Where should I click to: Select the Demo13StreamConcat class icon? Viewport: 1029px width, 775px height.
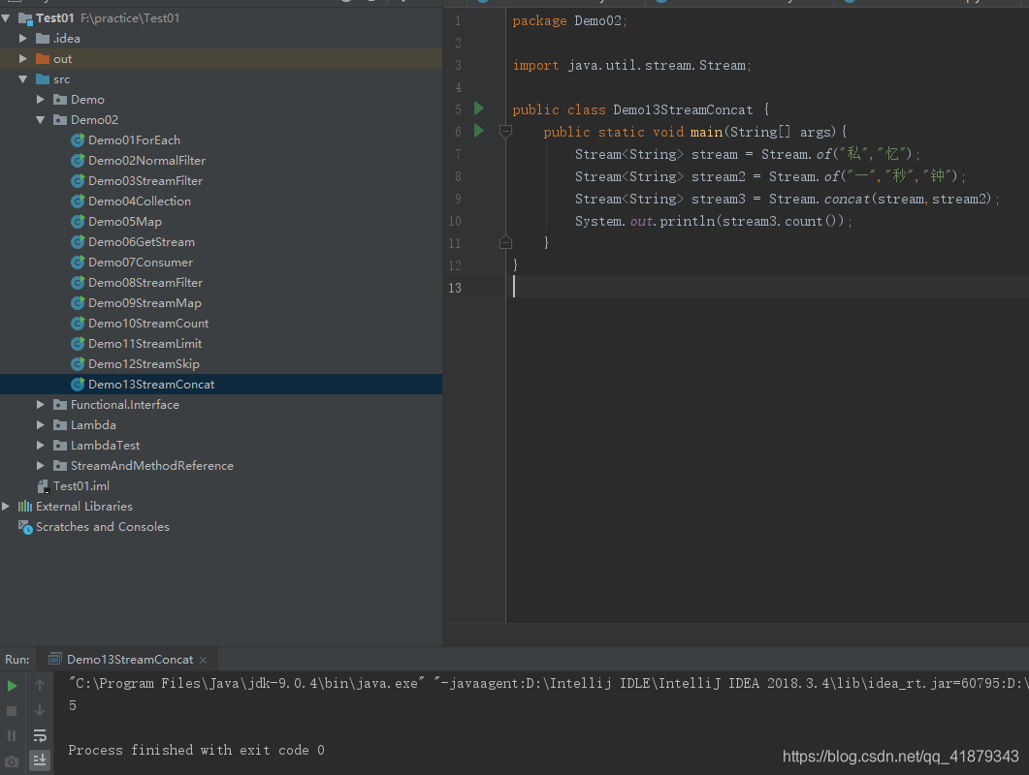80,384
